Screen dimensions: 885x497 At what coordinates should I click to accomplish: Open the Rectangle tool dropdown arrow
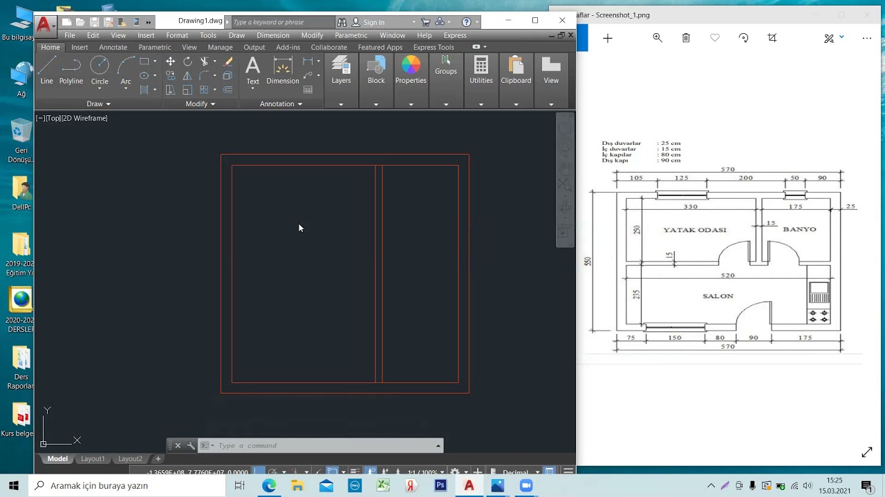point(154,61)
